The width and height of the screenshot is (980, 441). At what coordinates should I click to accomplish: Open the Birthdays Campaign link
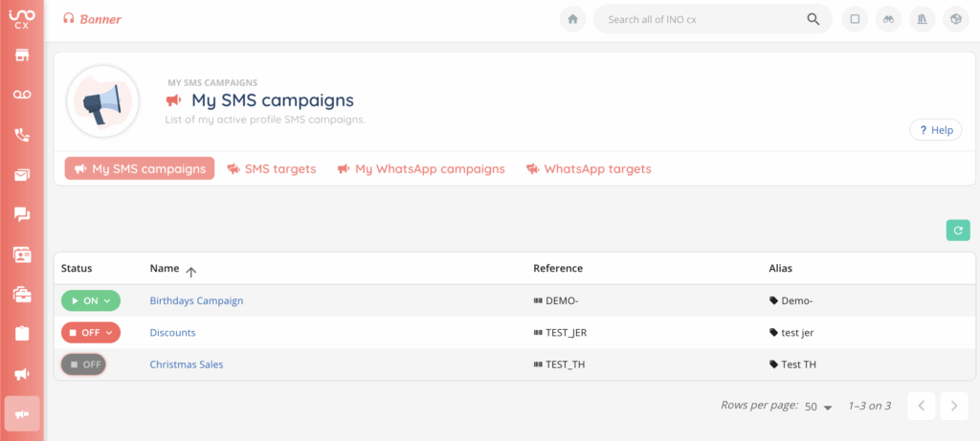tap(196, 300)
